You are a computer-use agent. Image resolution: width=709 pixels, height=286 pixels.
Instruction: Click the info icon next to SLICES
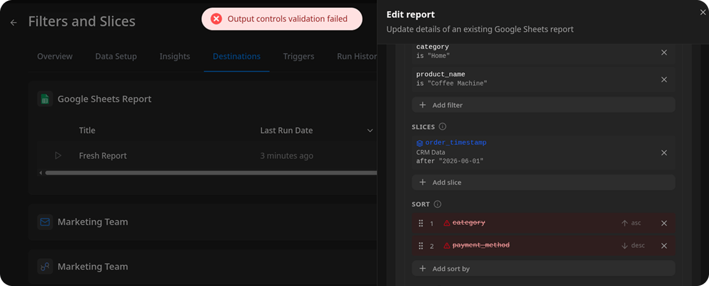(442, 126)
